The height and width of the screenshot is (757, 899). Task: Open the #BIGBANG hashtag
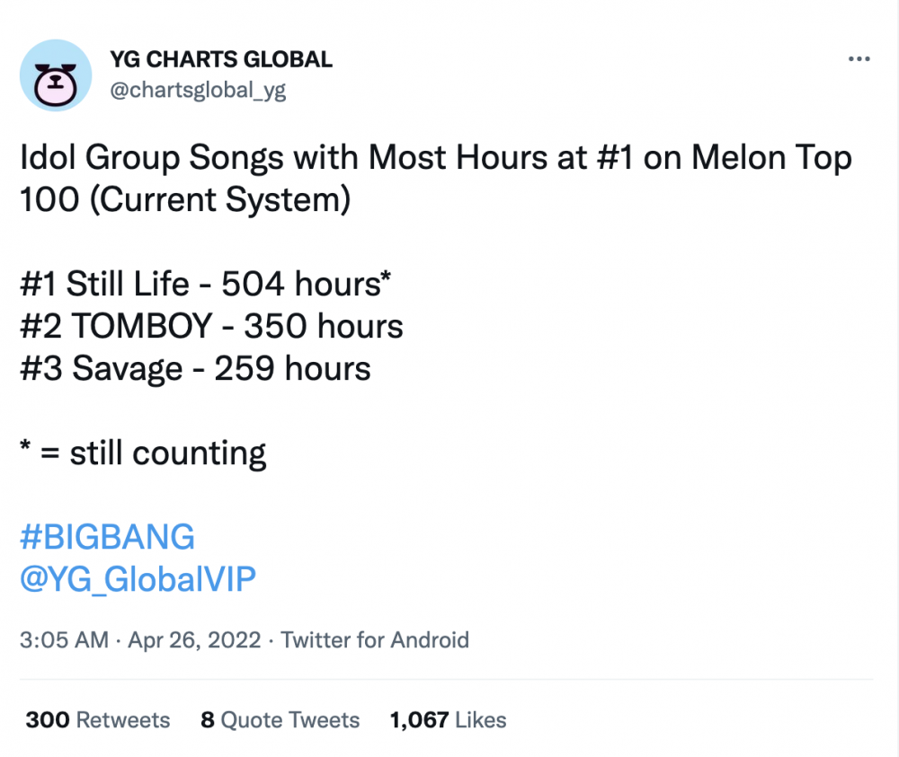click(107, 537)
